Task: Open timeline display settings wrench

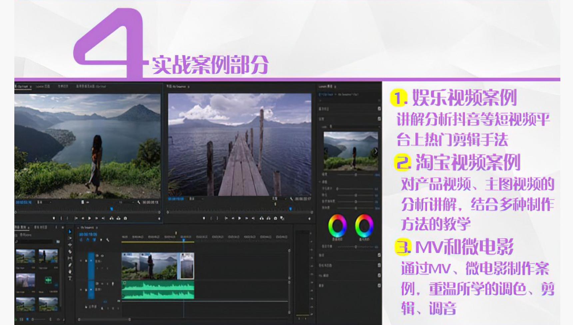Action: click(108, 240)
